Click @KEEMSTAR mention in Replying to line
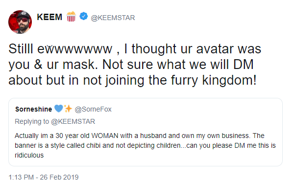The width and height of the screenshot is (292, 183). point(73,121)
